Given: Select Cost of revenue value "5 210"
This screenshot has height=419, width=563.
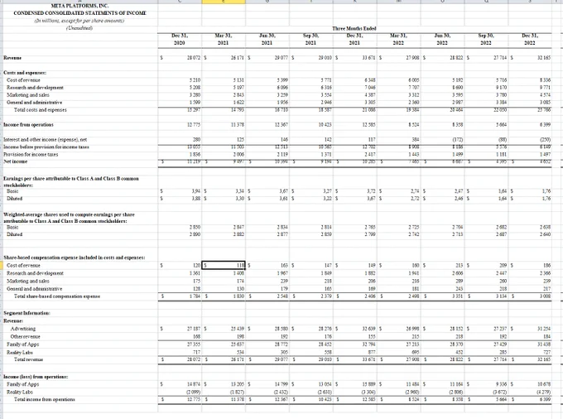Looking at the screenshot, I should click(x=195, y=80).
